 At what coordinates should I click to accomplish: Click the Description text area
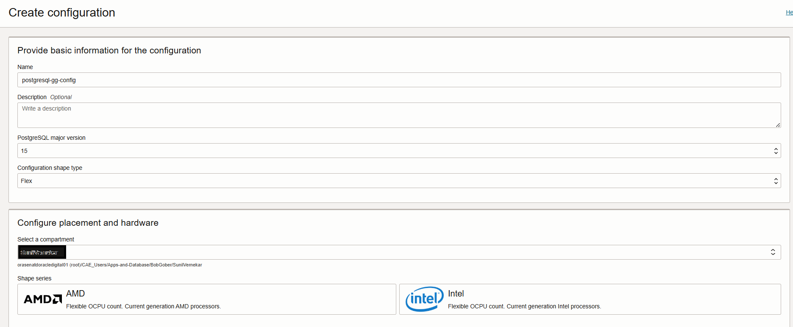click(x=398, y=115)
